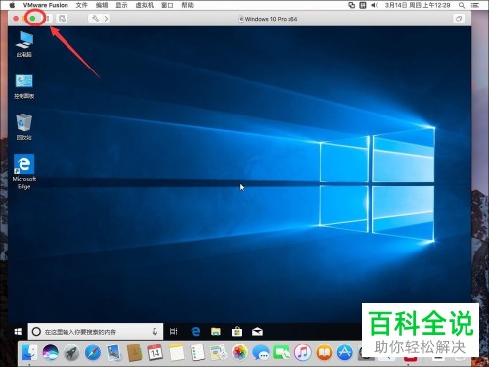Open the Apple menu
489x367 pixels.
[13, 5]
